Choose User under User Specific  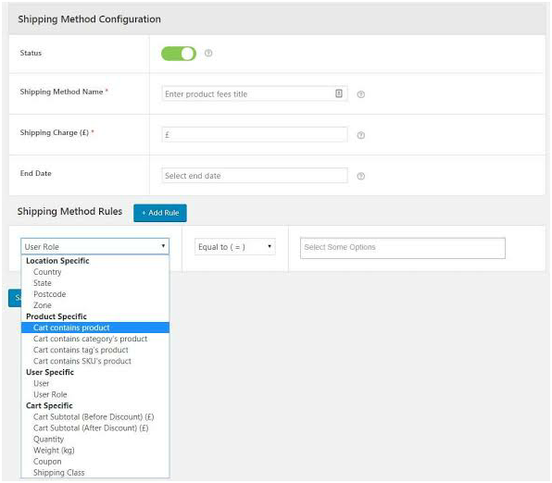pyautogui.click(x=95, y=383)
